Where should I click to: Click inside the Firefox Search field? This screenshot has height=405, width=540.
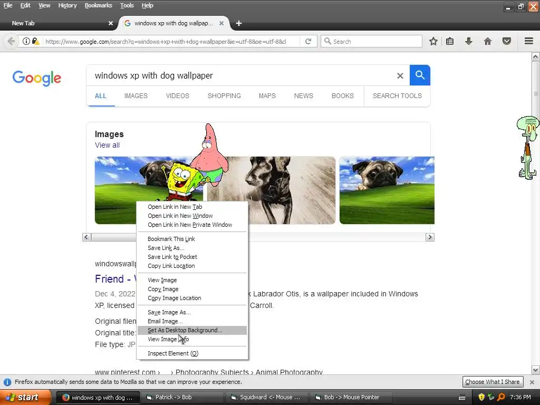click(372, 41)
